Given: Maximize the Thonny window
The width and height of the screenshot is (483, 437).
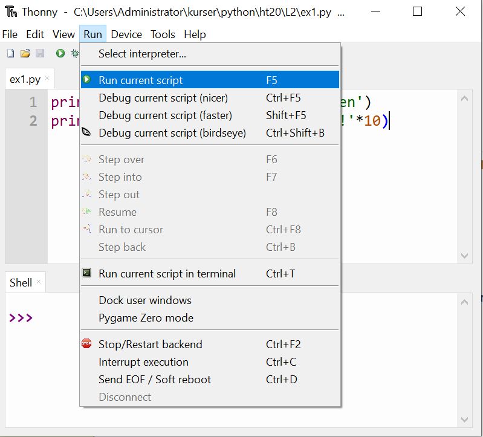Looking at the screenshot, I should point(417,11).
